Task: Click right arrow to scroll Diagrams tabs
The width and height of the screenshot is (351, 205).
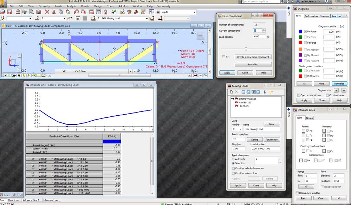Action: pos(347,16)
